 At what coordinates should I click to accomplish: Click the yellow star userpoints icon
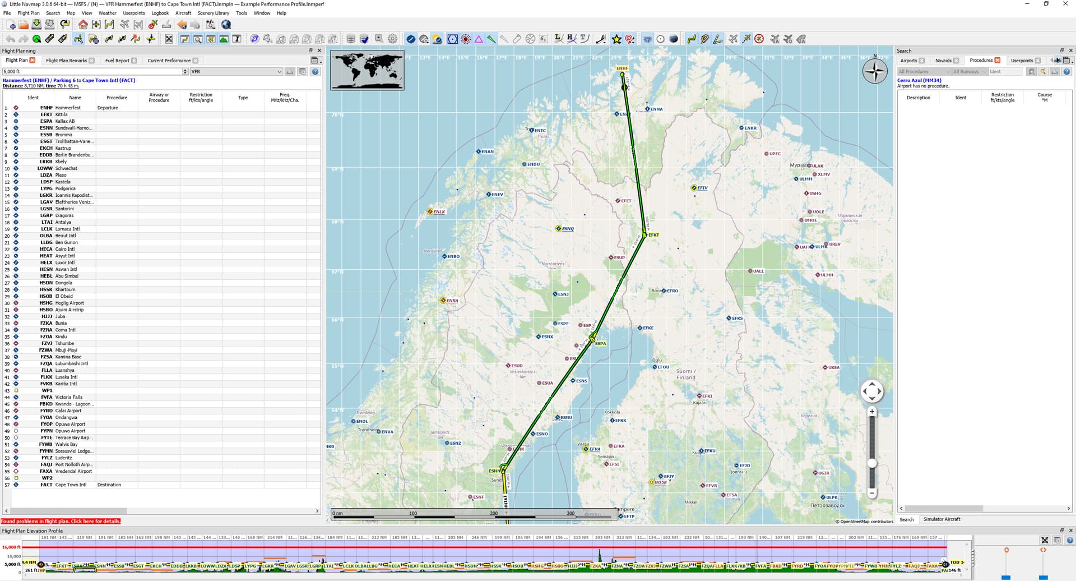tap(616, 39)
